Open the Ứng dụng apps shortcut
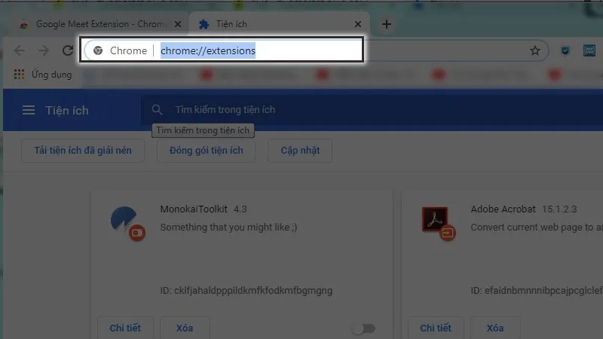The width and height of the screenshot is (603, 339). tap(43, 74)
